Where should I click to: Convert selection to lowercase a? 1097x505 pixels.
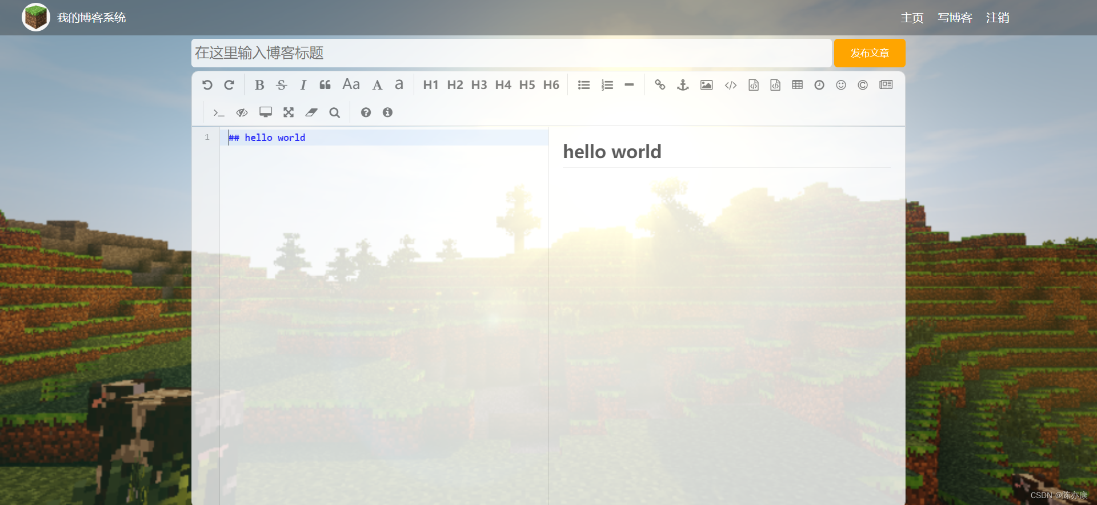coord(399,85)
